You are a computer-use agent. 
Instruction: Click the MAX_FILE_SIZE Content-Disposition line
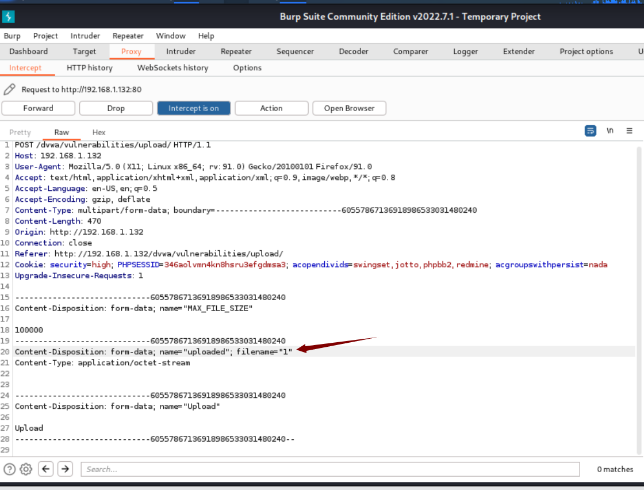coord(134,308)
